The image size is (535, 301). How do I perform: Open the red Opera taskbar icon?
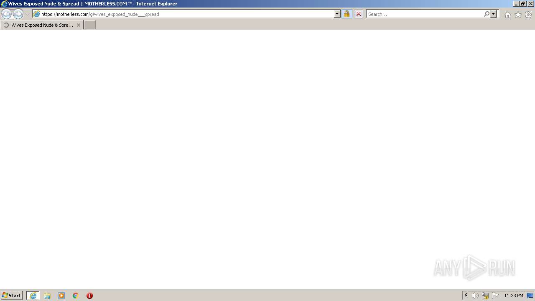pos(89,296)
